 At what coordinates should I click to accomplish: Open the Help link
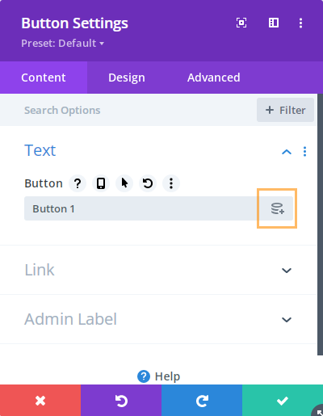[x=158, y=376]
